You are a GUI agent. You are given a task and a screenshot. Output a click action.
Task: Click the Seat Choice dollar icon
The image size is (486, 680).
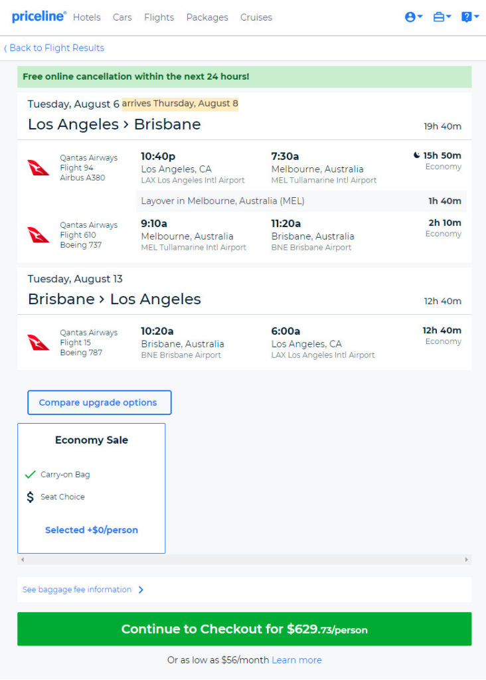pos(30,497)
